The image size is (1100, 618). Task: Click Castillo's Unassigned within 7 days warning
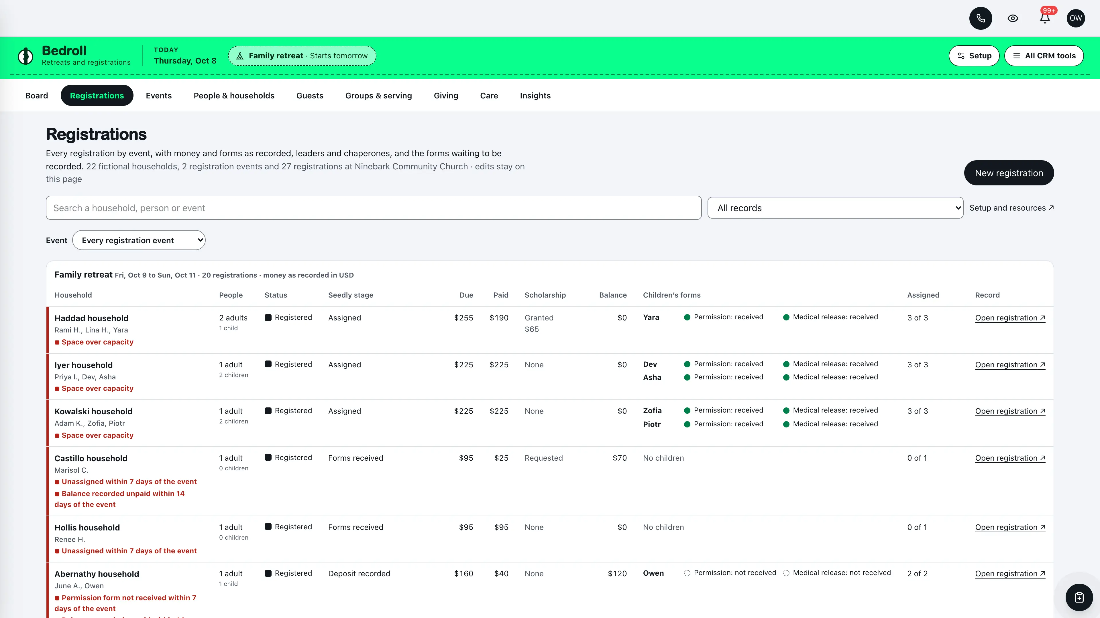pyautogui.click(x=125, y=482)
